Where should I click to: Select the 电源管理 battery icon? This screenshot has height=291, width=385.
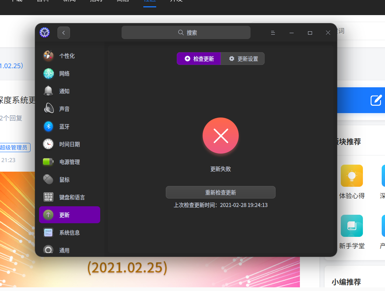(x=48, y=162)
